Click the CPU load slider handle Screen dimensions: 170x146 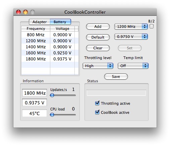(52, 115)
